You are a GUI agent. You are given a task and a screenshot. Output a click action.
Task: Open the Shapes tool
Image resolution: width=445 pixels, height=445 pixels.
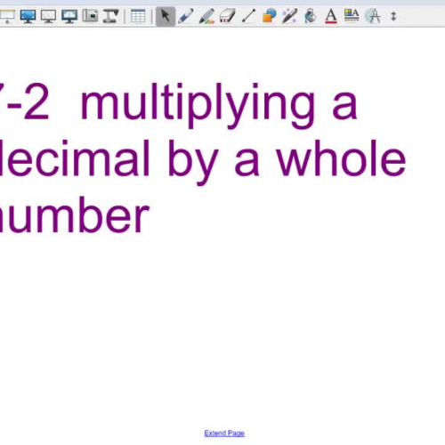click(270, 16)
